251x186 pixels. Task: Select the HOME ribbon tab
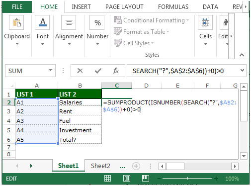(x=49, y=7)
